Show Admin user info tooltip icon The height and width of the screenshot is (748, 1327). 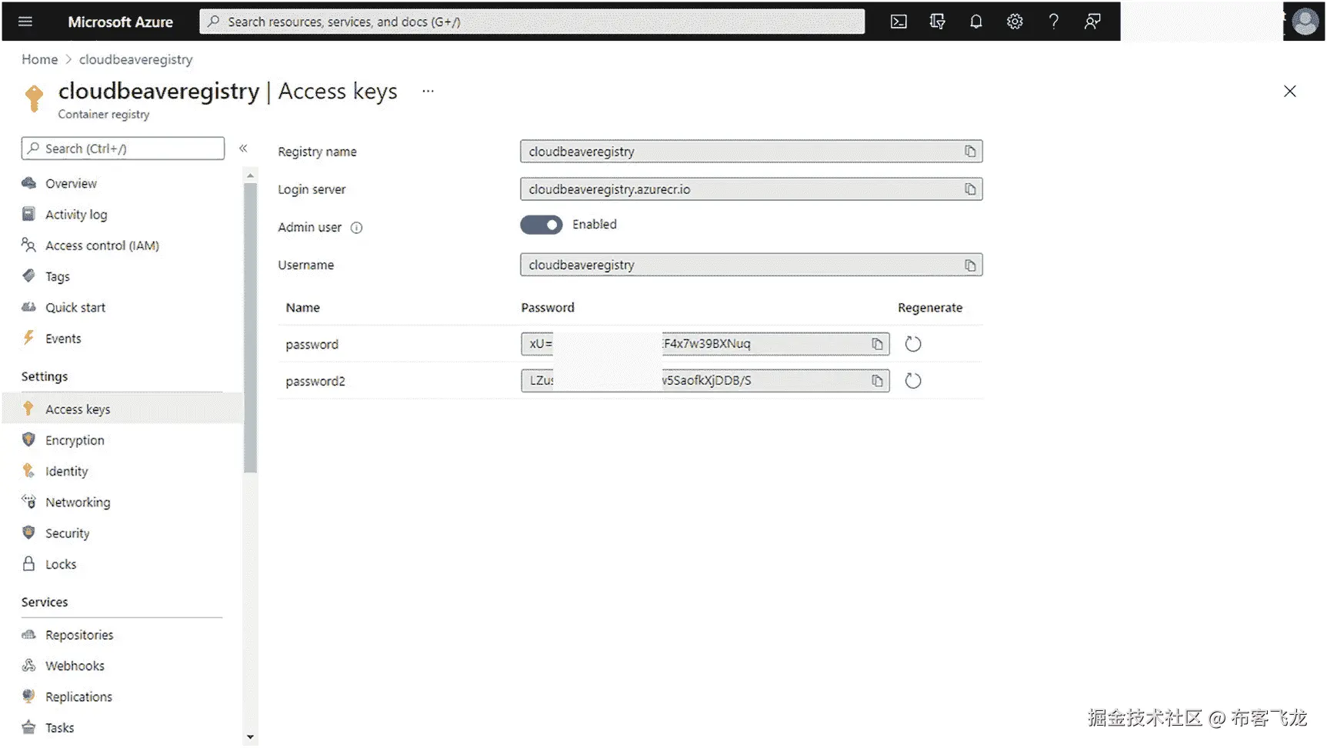point(357,228)
